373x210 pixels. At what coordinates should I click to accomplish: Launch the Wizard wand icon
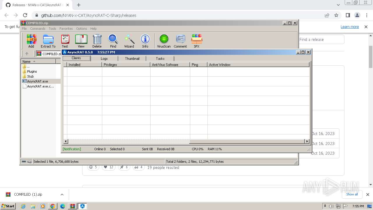click(x=129, y=41)
